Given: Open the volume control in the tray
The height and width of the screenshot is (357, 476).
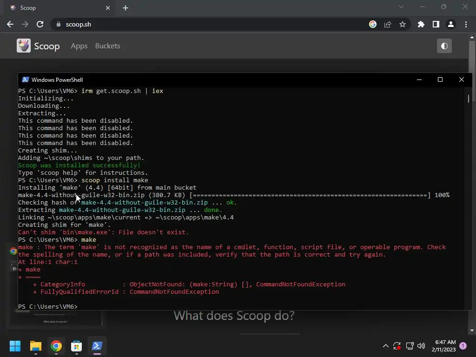Looking at the screenshot, I should [x=421, y=346].
